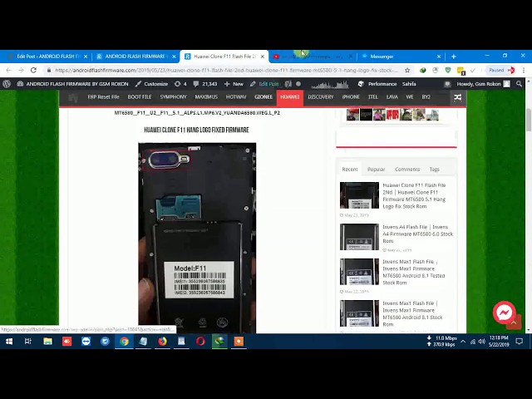This screenshot has width=532, height=399.
Task: Click the green shield extension icon
Action: tap(448, 70)
